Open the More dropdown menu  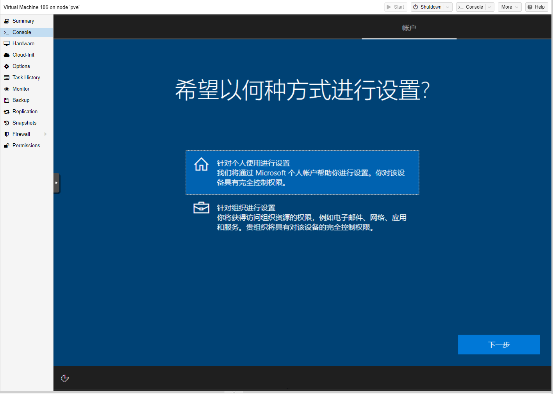[509, 7]
